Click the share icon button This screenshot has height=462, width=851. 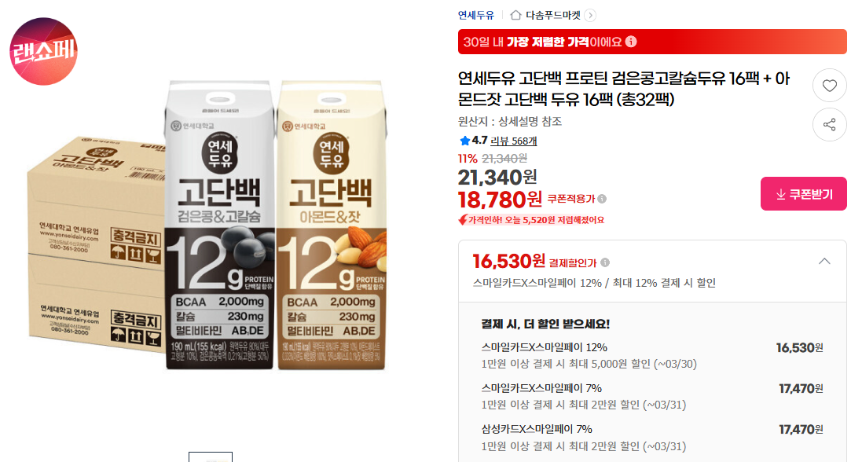(829, 125)
